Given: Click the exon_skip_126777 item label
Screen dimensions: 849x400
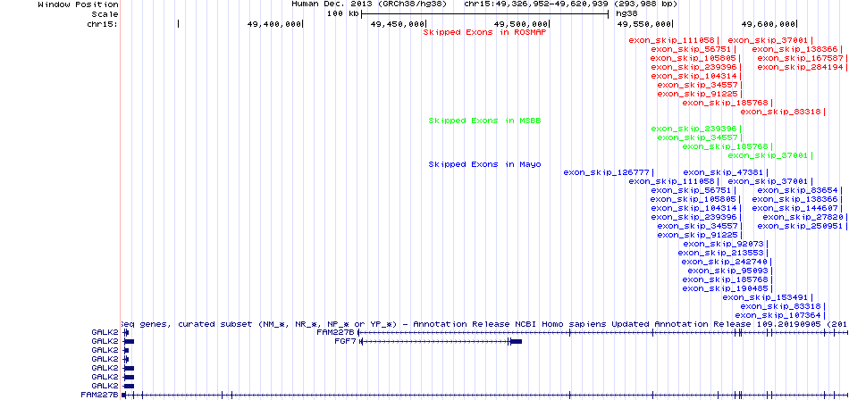Looking at the screenshot, I should coord(607,172).
